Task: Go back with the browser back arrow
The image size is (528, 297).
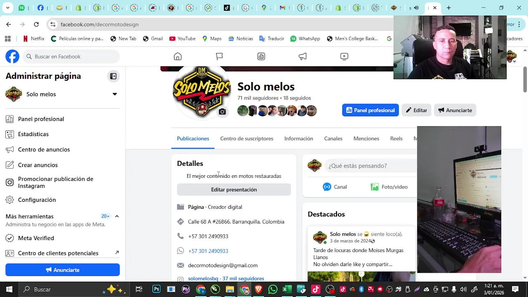Action: 9,24
